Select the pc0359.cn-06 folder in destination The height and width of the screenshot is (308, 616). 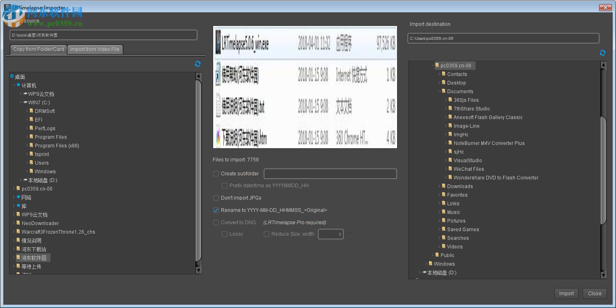click(x=456, y=66)
